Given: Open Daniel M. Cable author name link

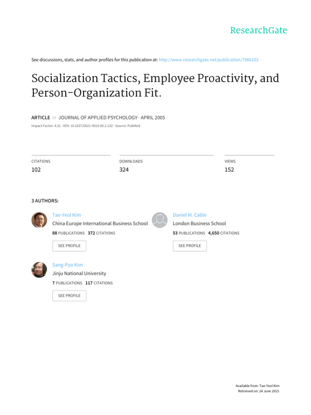Looking at the screenshot, I should pos(190,215).
